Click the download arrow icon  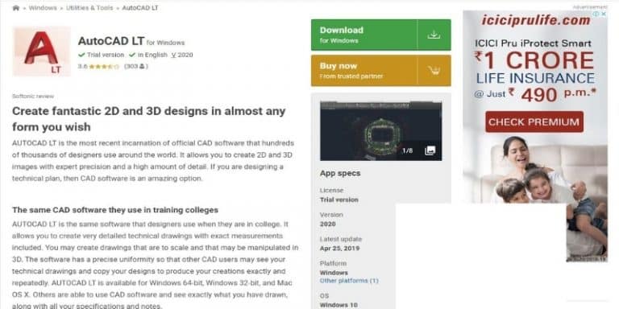click(434, 35)
